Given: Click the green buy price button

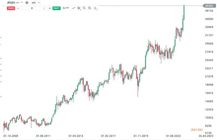Looking at the screenshot, I should pyautogui.click(x=56, y=8).
